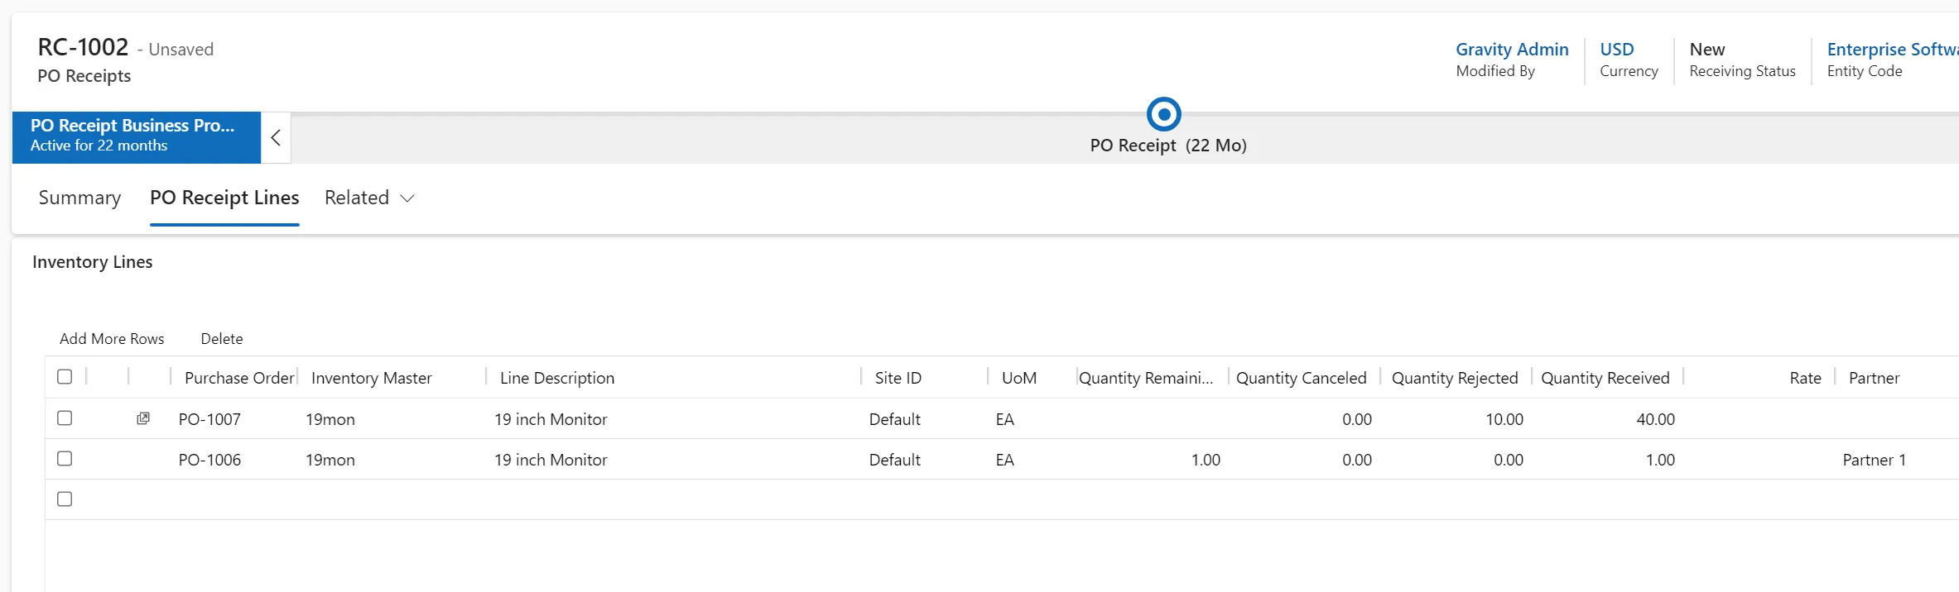Click Add More Rows button
Image resolution: width=1959 pixels, height=592 pixels.
coord(112,339)
